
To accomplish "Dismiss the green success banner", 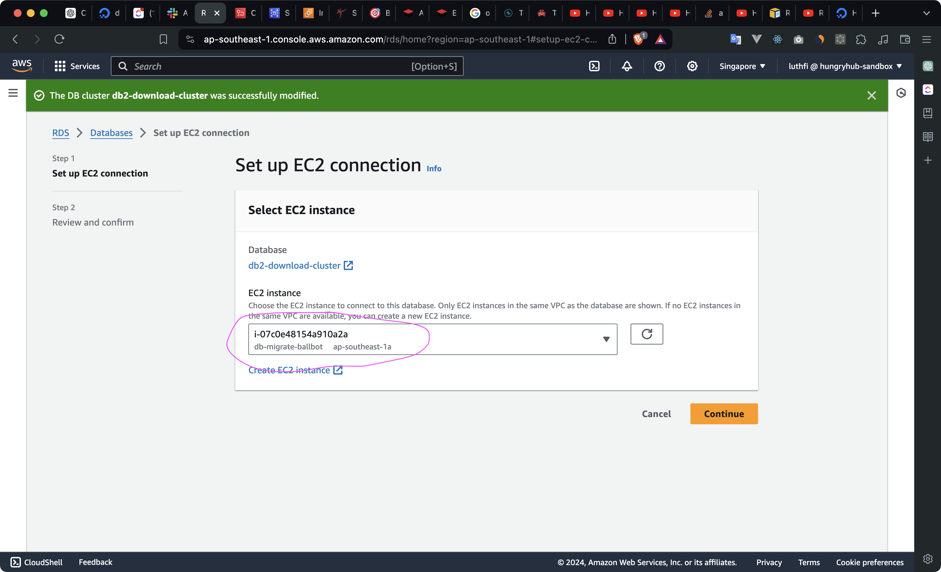I will click(871, 95).
